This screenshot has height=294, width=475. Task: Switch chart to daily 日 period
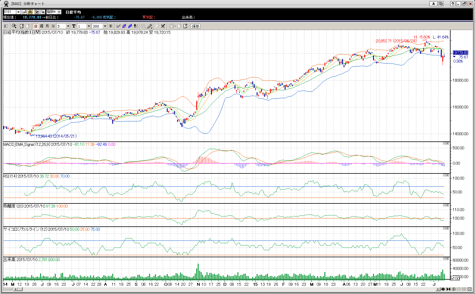click(x=36, y=26)
